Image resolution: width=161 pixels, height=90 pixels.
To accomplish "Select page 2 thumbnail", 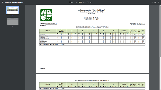I will pos(13,21).
